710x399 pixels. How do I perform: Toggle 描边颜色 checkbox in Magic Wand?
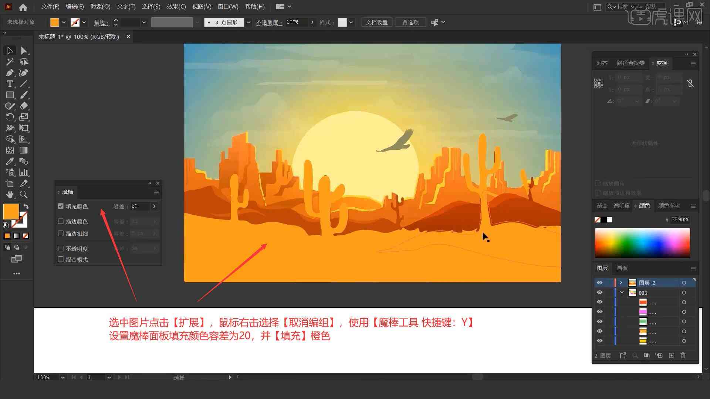[61, 221]
